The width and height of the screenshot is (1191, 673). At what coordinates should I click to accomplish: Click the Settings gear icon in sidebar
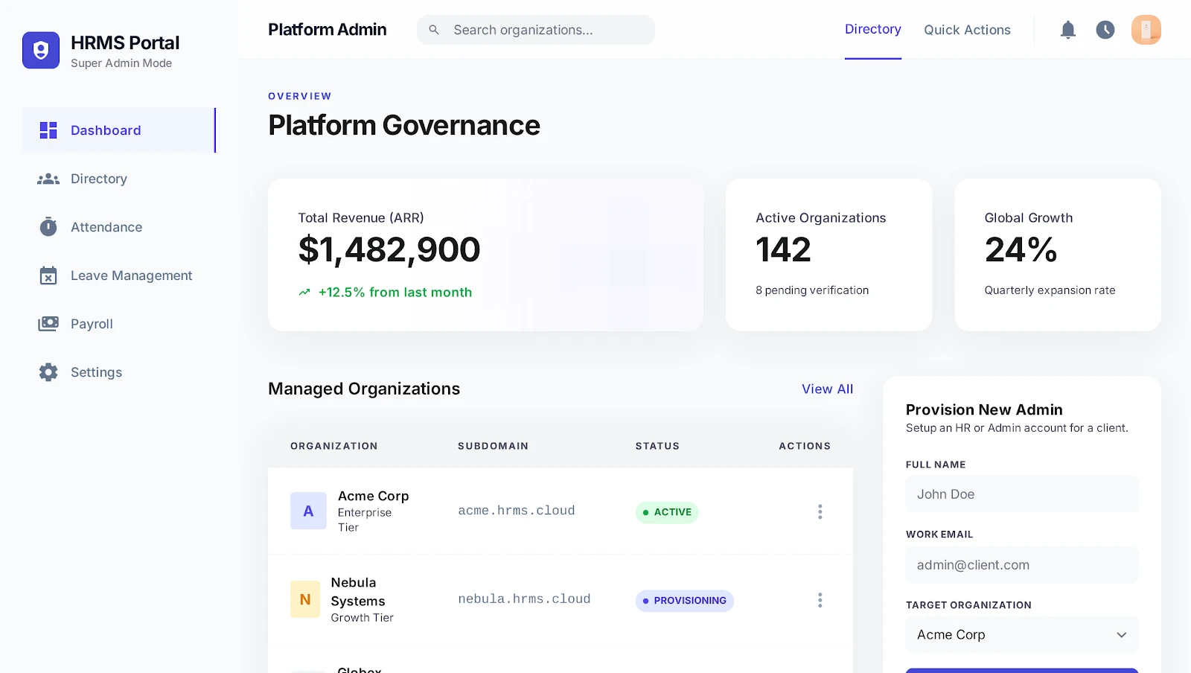(48, 372)
